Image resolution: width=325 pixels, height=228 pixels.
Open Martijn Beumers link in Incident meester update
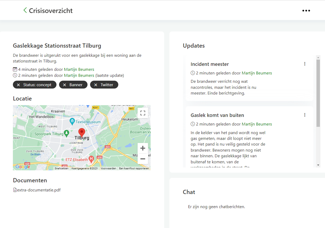(x=257, y=73)
